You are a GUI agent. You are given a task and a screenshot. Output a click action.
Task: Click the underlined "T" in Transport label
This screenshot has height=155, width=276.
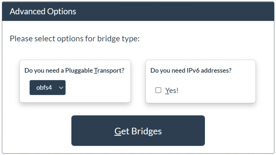(96, 71)
